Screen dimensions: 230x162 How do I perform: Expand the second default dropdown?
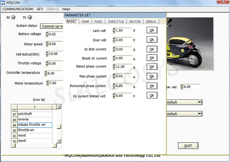[x=199, y=114]
